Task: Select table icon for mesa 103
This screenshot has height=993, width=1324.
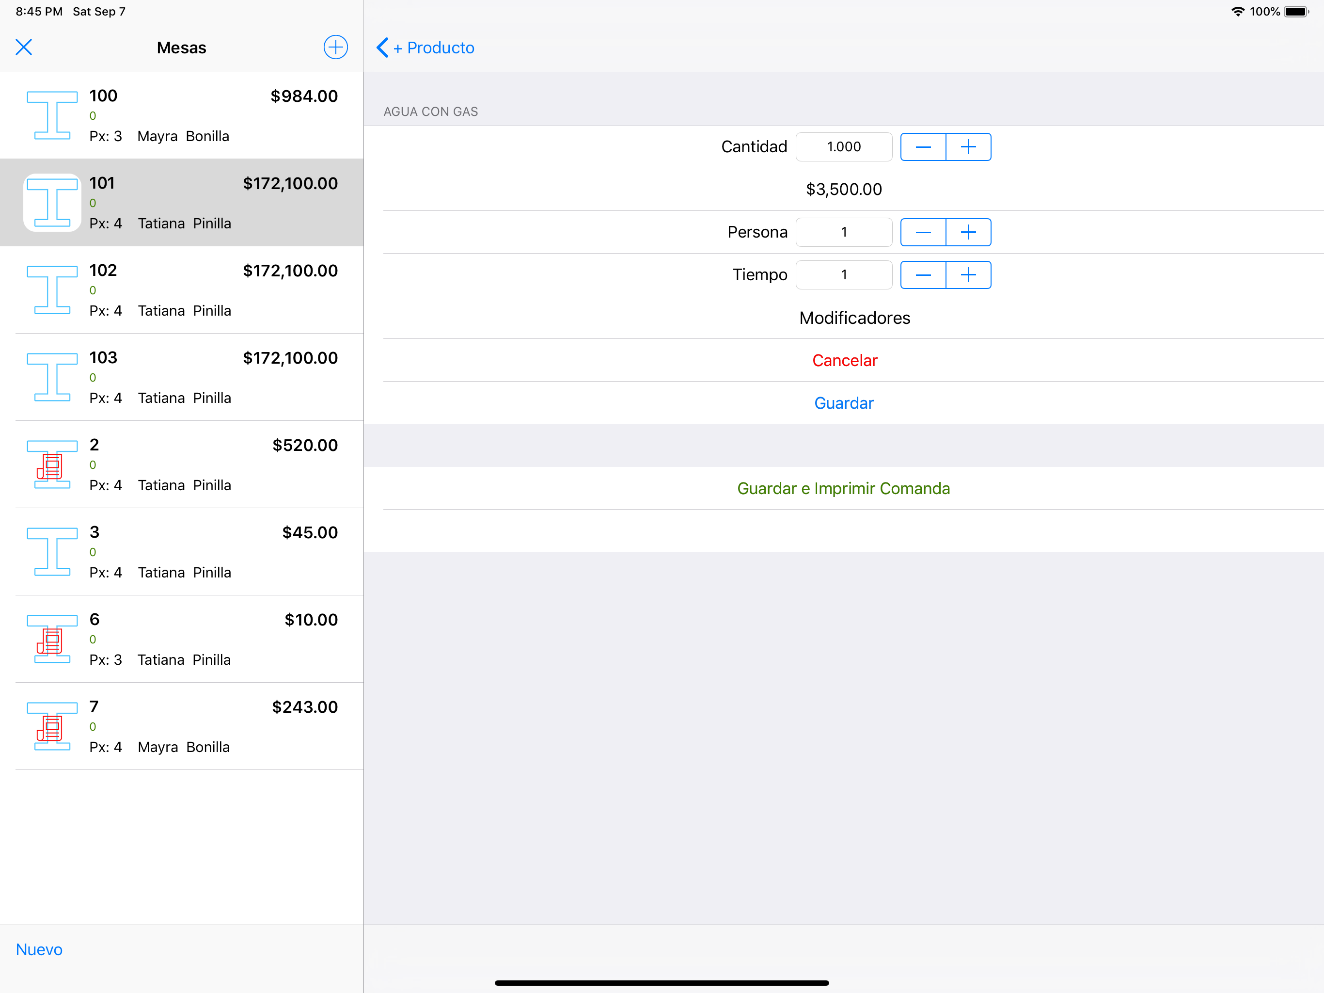Action: point(52,378)
